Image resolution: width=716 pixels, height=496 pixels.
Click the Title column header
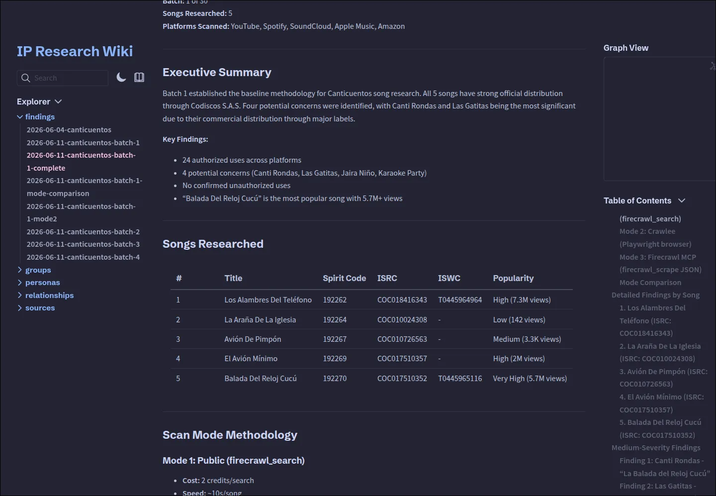pos(233,278)
